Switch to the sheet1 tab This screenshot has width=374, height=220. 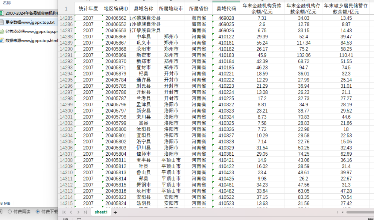click(101, 212)
